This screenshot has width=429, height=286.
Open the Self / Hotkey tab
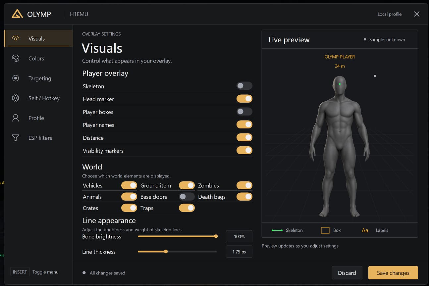(x=38, y=98)
